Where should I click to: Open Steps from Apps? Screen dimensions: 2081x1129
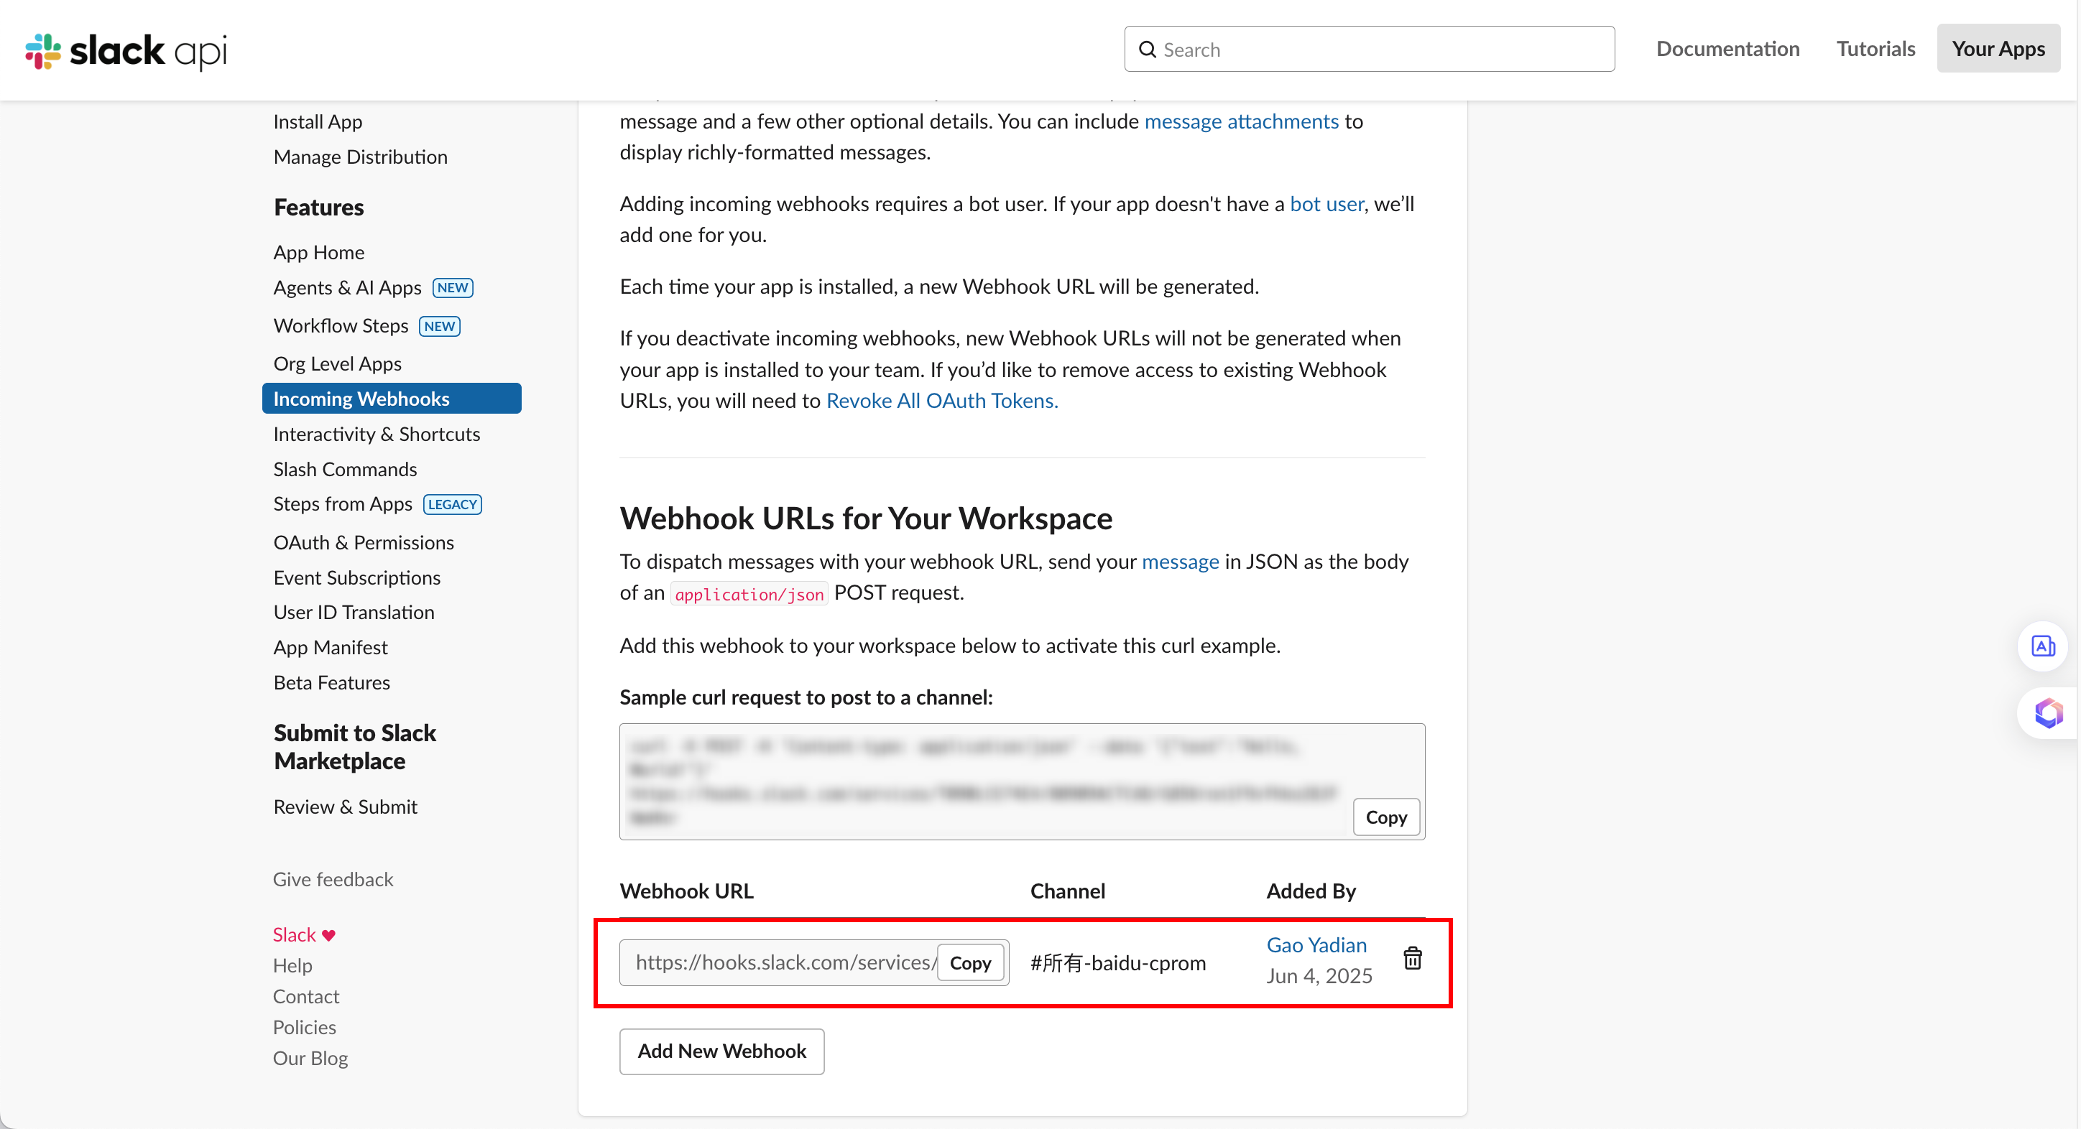343,504
